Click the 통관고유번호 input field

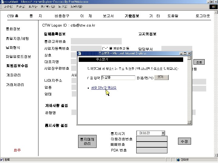click(96, 41)
